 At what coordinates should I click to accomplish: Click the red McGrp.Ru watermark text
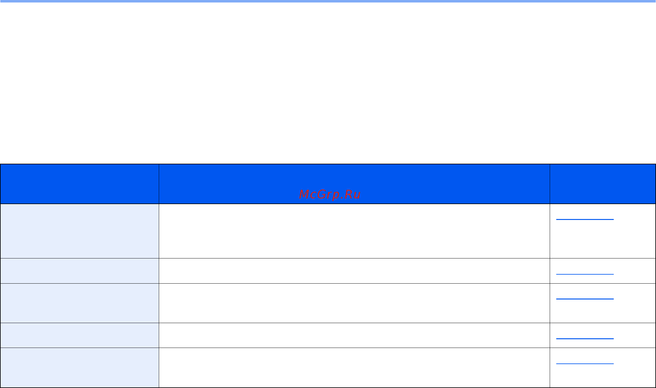[x=330, y=194]
